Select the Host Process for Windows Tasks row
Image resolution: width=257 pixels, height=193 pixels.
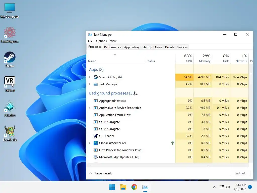(x=168, y=150)
